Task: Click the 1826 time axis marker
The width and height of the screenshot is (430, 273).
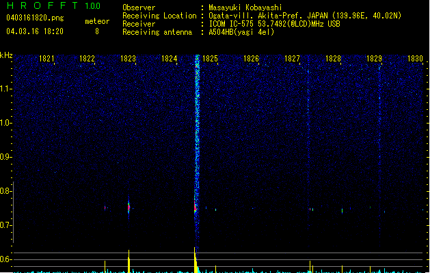Action: tap(251, 59)
